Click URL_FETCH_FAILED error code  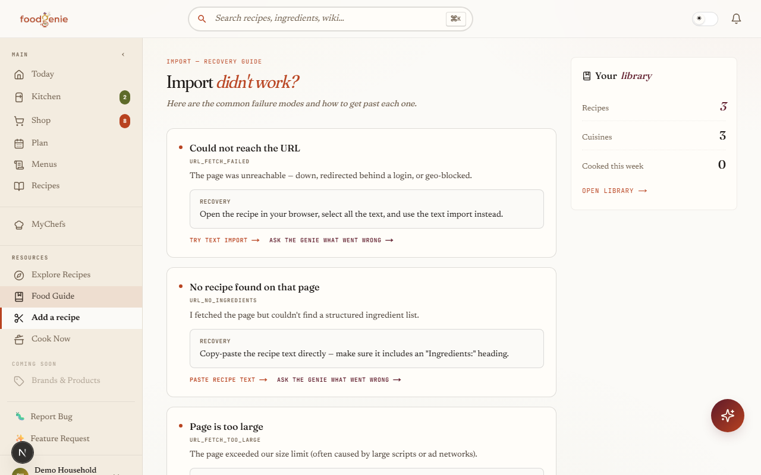pyautogui.click(x=219, y=161)
